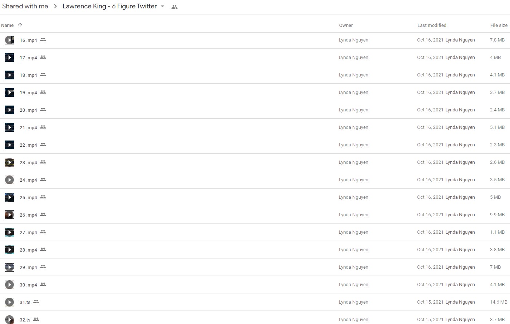Select the file named 30 .mp4

[28, 285]
